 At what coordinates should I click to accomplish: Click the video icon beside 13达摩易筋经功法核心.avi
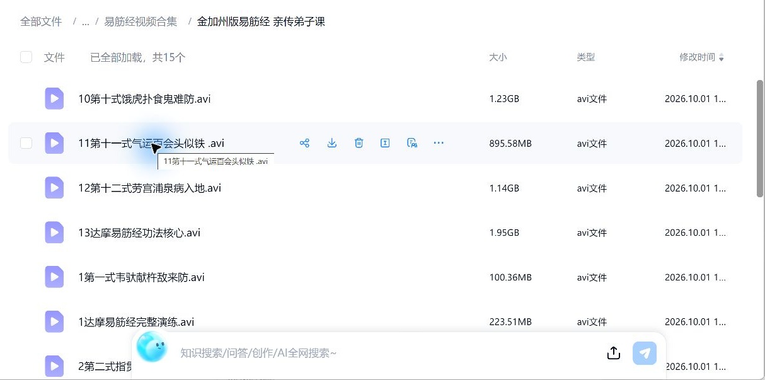[54, 233]
